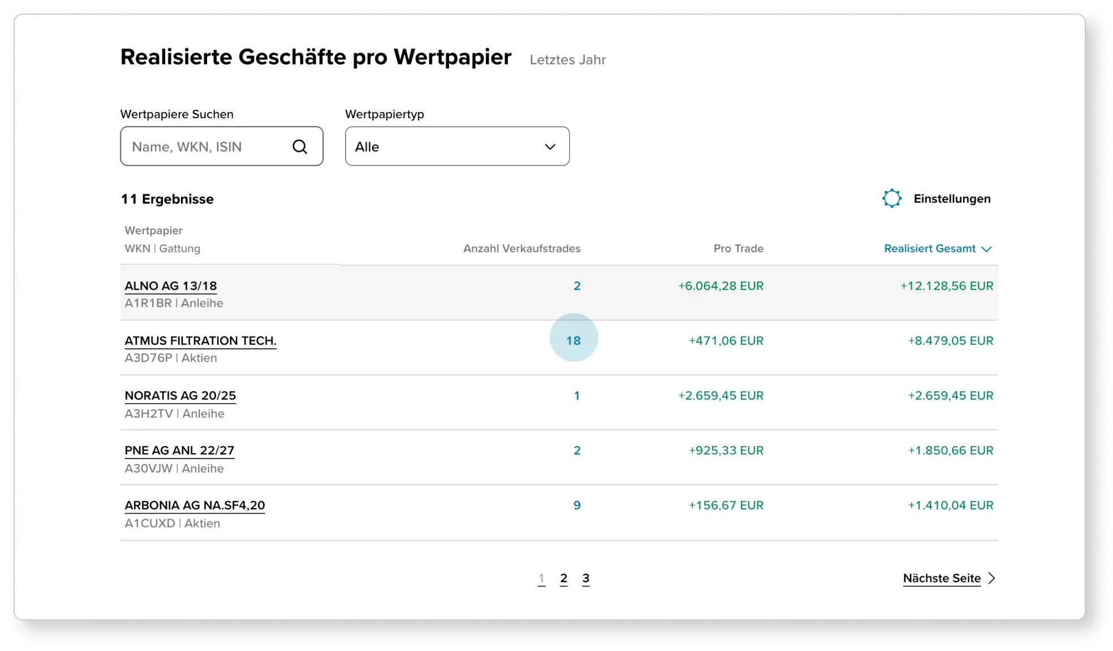Open ARBONIA AG NA.SF4,20 details
The height and width of the screenshot is (651, 1113).
coord(195,505)
